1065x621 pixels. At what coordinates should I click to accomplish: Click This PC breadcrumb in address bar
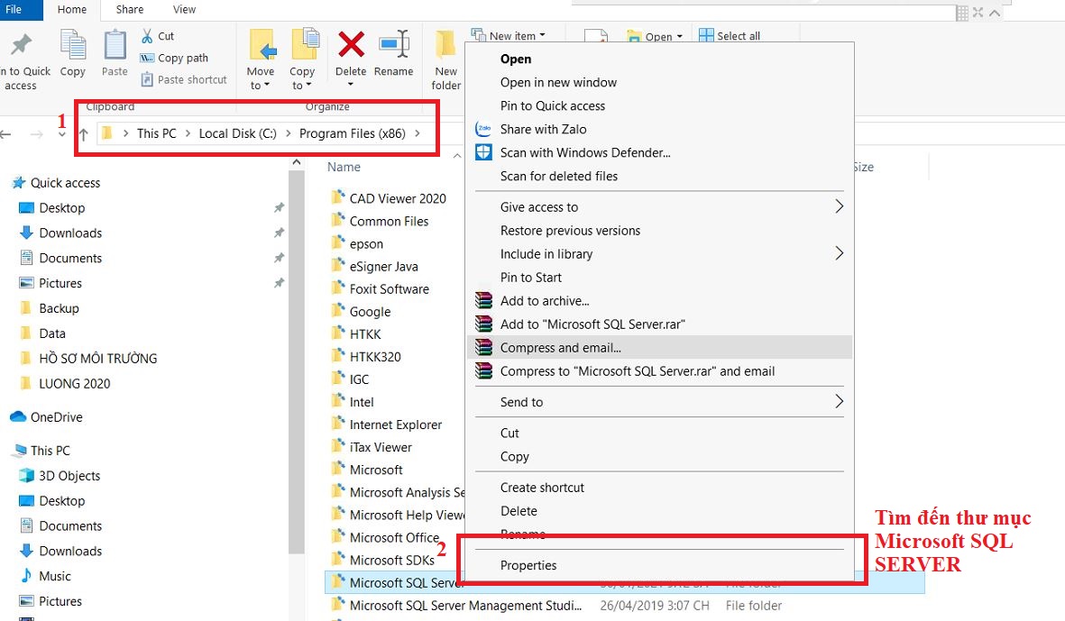point(156,133)
